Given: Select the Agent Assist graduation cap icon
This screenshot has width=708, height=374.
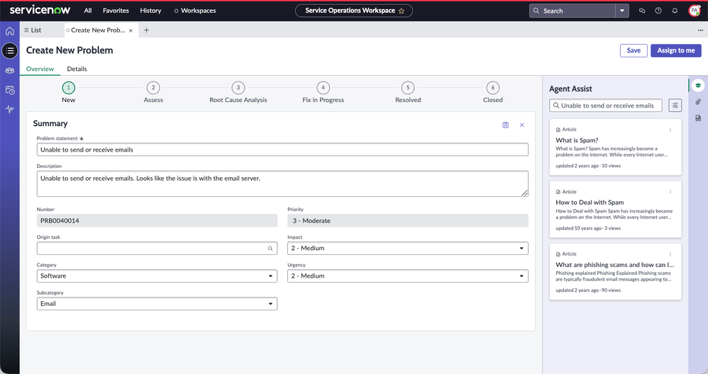Looking at the screenshot, I should [698, 85].
